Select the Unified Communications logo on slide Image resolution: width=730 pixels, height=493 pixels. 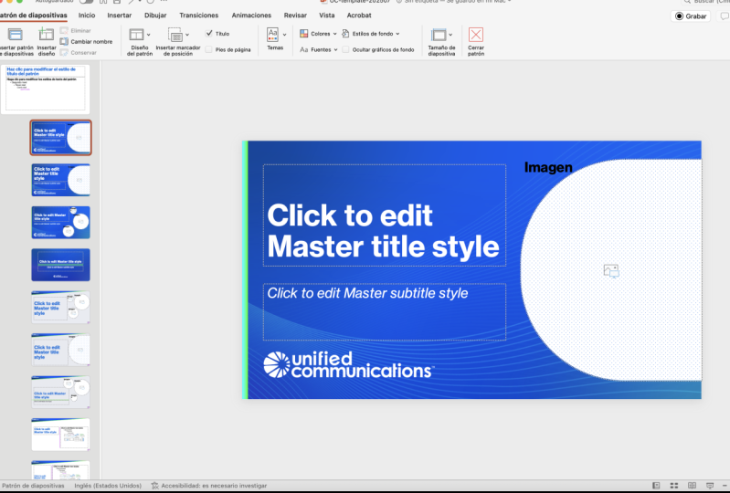[x=348, y=365]
